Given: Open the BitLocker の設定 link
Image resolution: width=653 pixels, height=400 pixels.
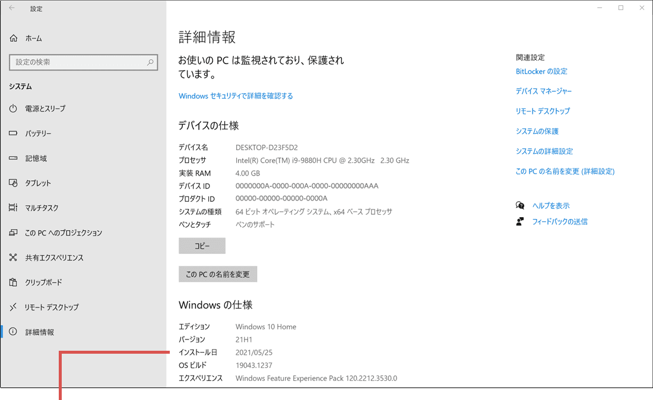Looking at the screenshot, I should click(541, 71).
